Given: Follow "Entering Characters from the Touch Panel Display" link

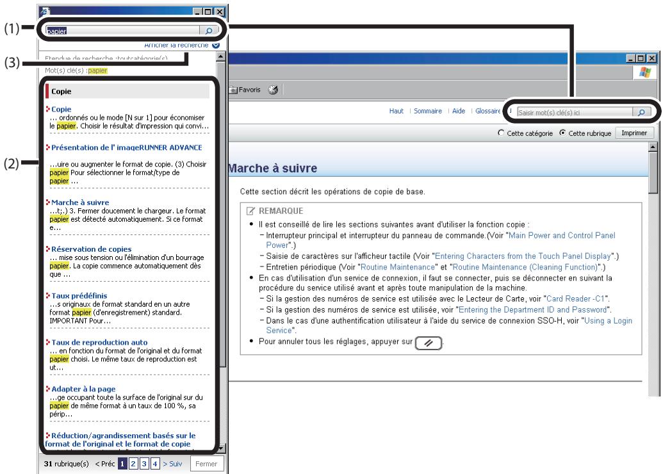Looking at the screenshot, I should pyautogui.click(x=523, y=256).
